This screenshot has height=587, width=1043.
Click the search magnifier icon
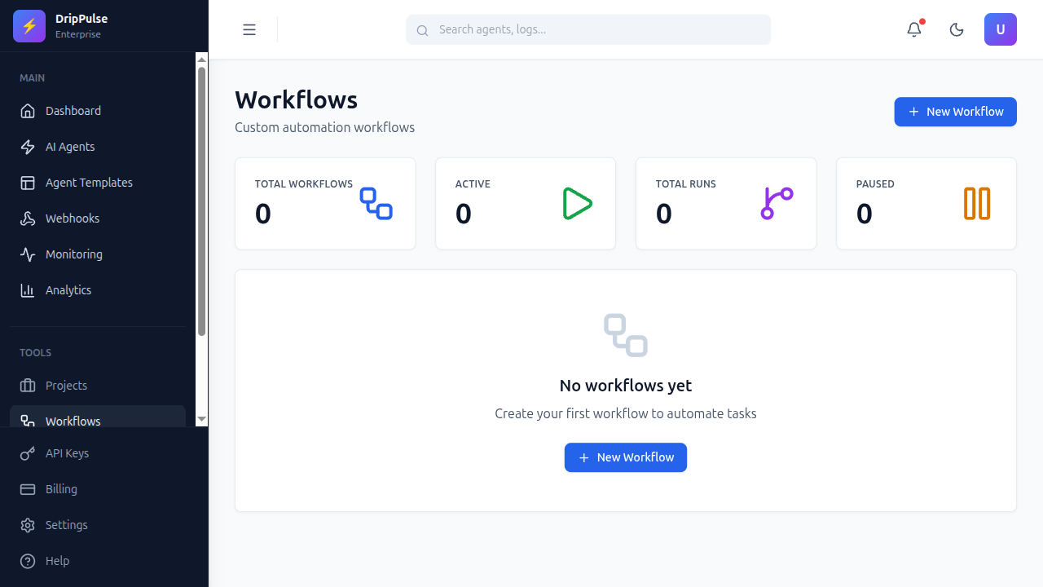422,30
